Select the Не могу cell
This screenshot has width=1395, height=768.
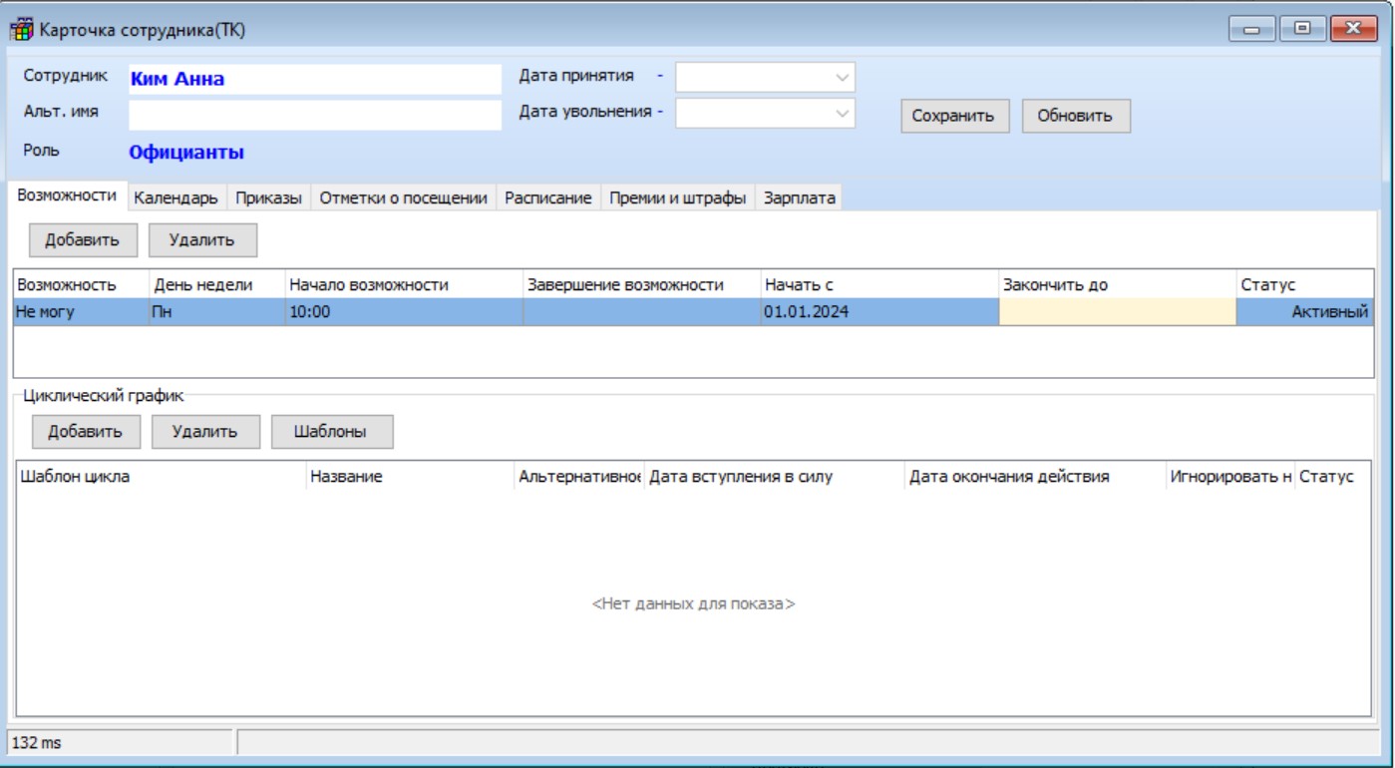81,312
